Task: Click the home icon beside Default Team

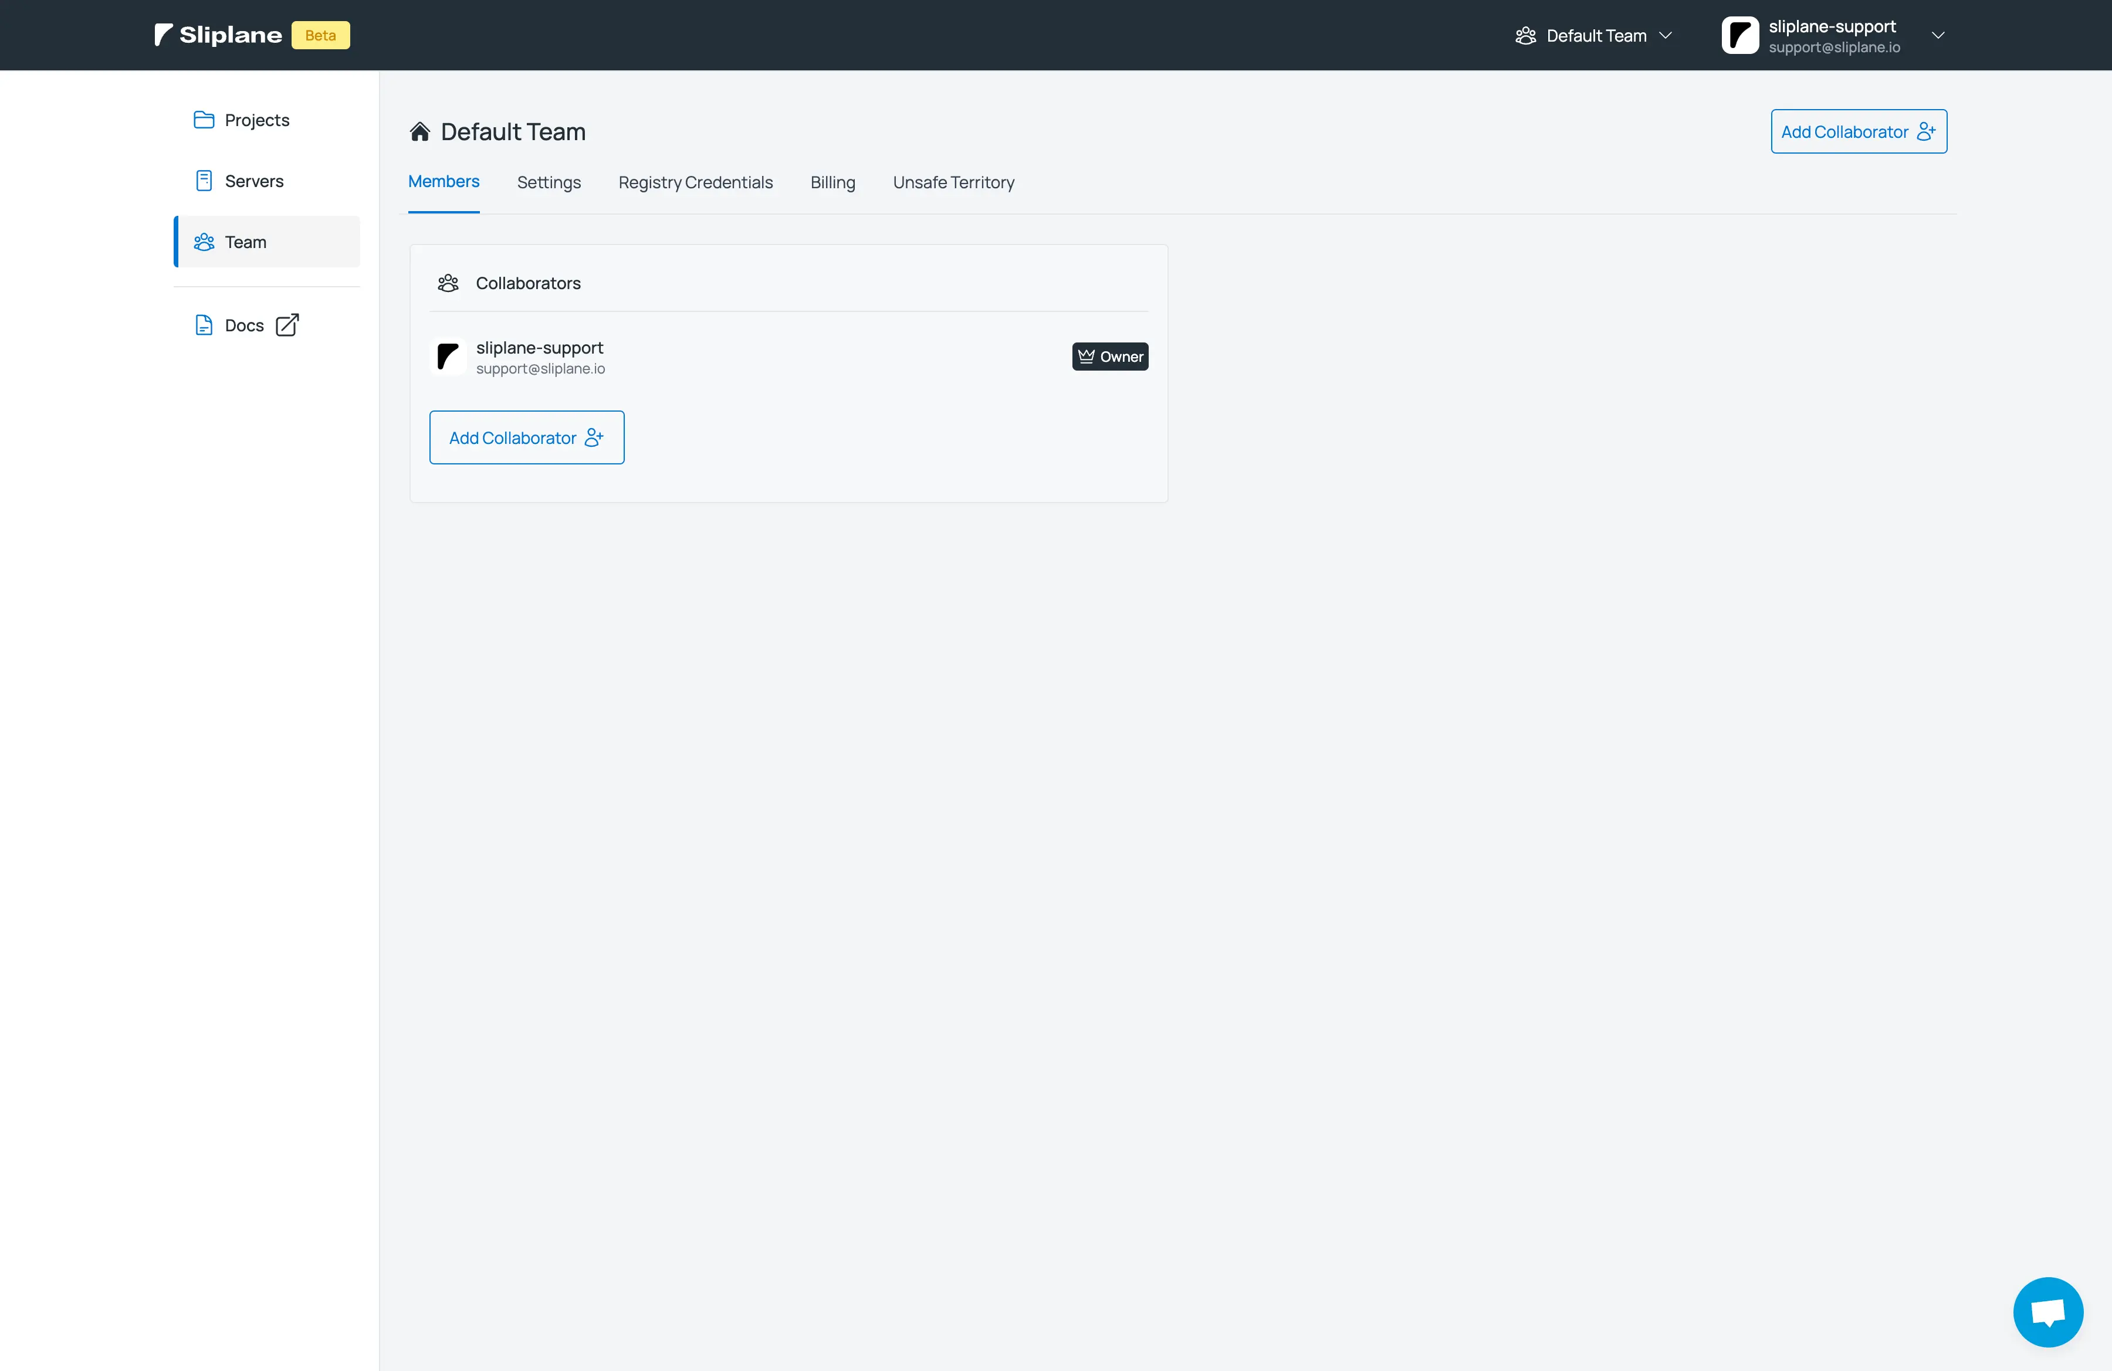Action: point(419,131)
